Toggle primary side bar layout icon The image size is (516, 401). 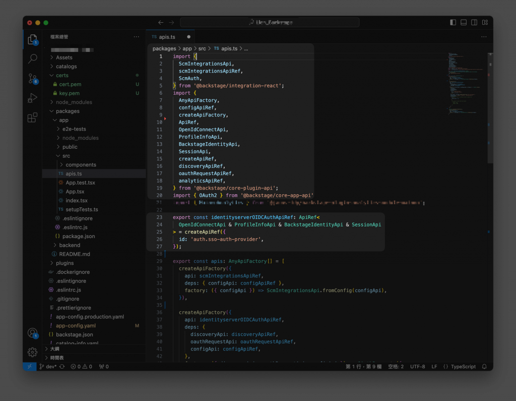tap(453, 22)
